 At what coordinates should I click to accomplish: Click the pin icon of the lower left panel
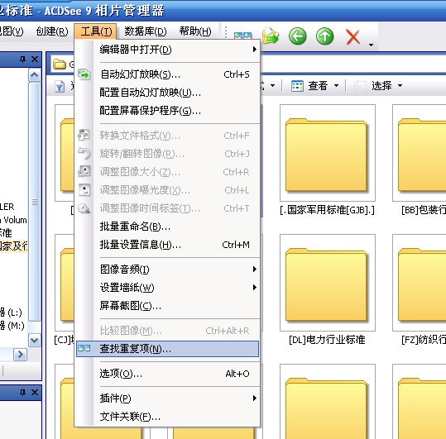pos(23,393)
